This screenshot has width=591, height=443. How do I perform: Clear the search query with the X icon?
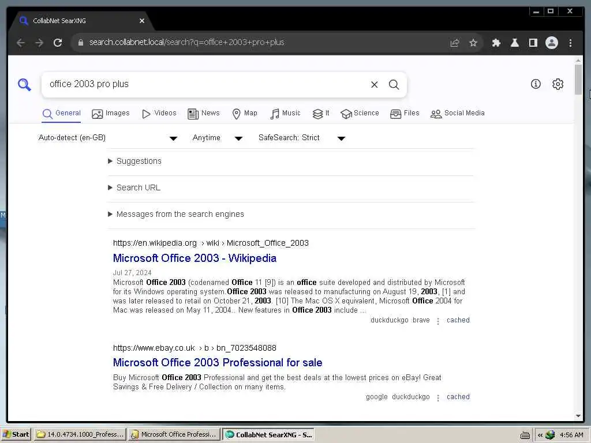tap(374, 84)
